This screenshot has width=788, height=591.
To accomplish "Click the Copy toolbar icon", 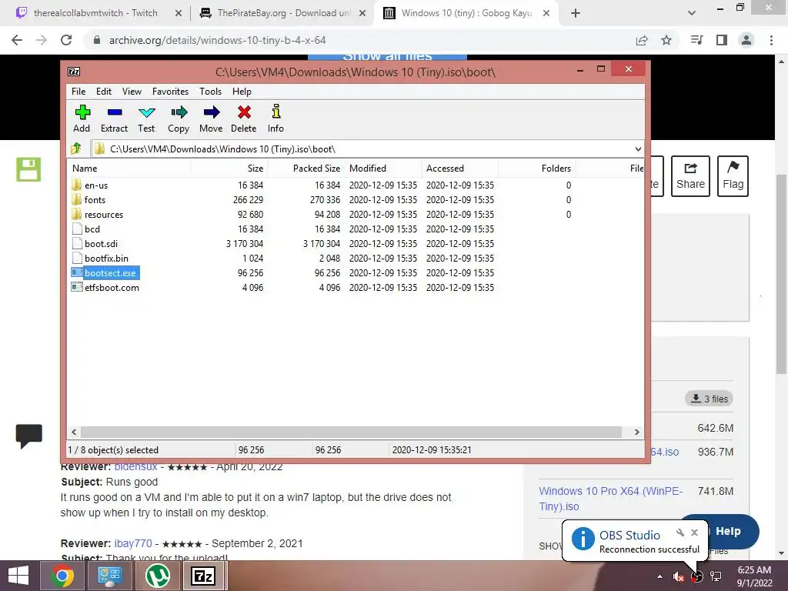I will 179,119.
